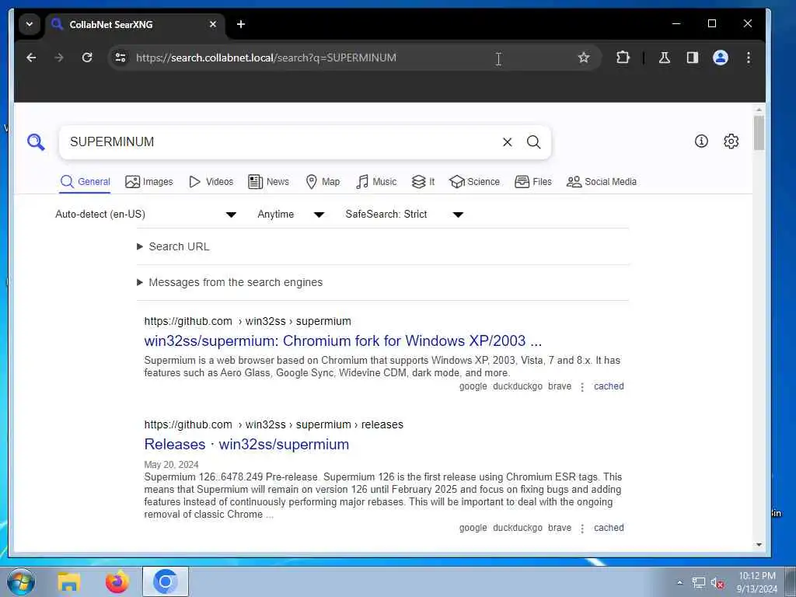796x597 pixels.
Task: Switch to the Science category tab
Action: pos(475,182)
